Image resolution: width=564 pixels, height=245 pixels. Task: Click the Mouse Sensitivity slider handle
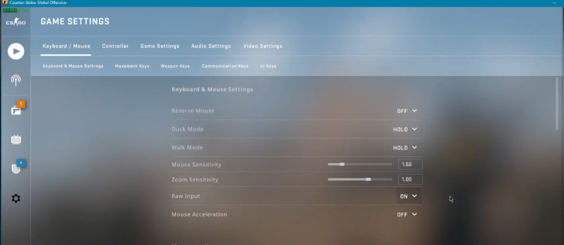(x=342, y=164)
